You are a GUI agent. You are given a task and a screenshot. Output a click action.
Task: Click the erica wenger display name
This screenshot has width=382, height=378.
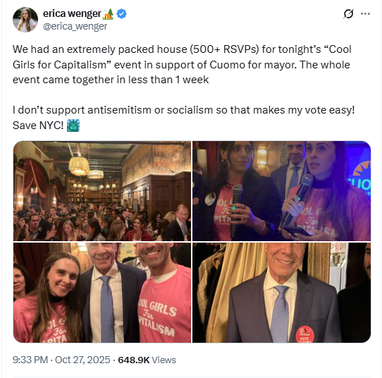[x=72, y=13]
